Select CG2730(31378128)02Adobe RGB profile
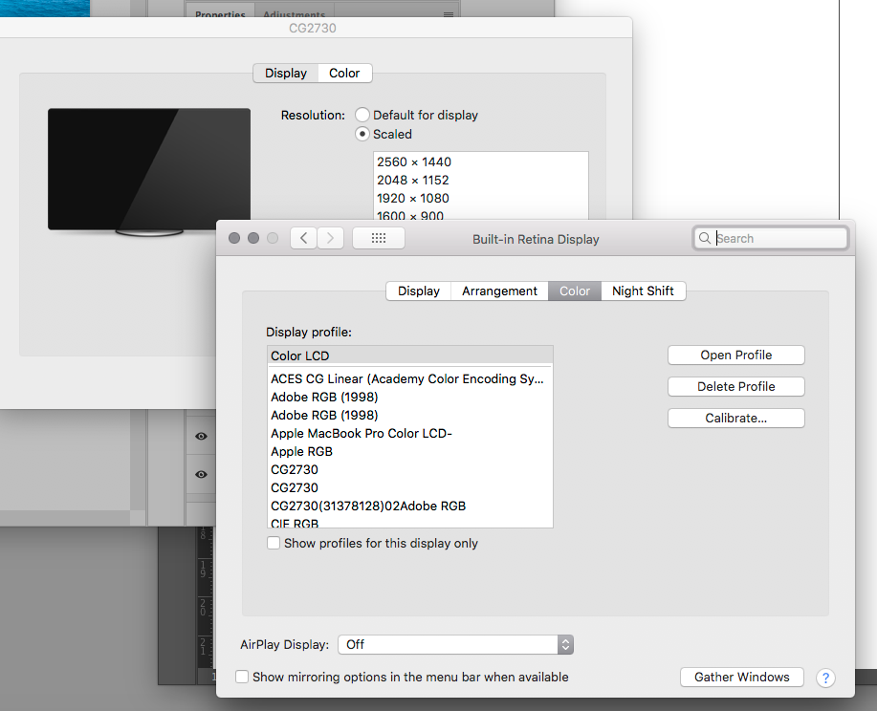 410,506
